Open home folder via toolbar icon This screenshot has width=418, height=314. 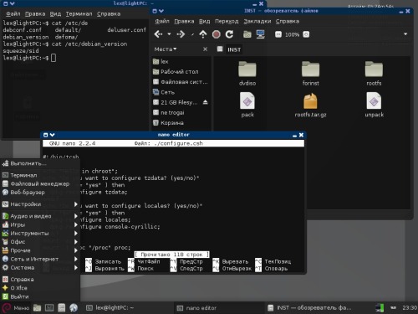tap(247, 34)
